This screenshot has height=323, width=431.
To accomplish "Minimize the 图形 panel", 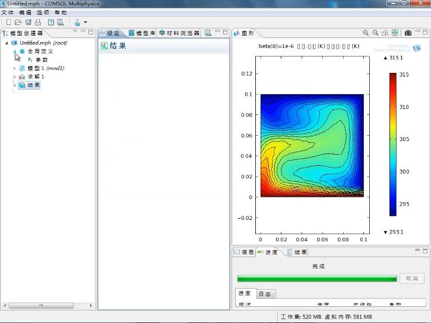I will [x=417, y=31].
